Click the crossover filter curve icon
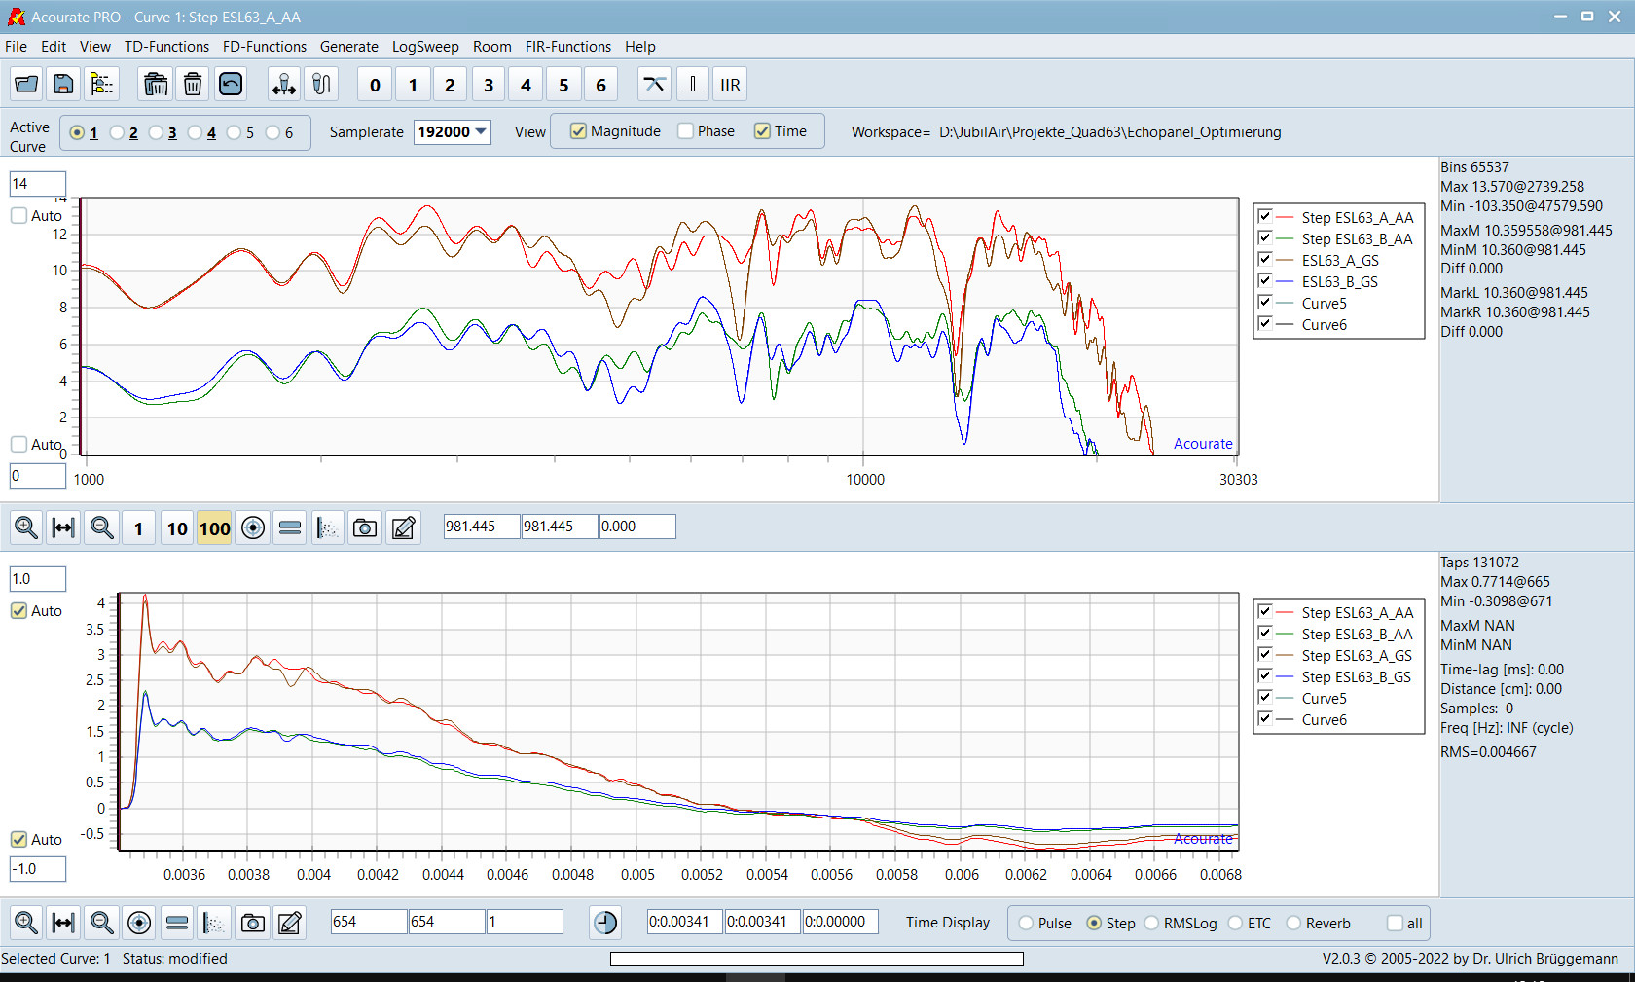This screenshot has width=1635, height=982. (655, 85)
